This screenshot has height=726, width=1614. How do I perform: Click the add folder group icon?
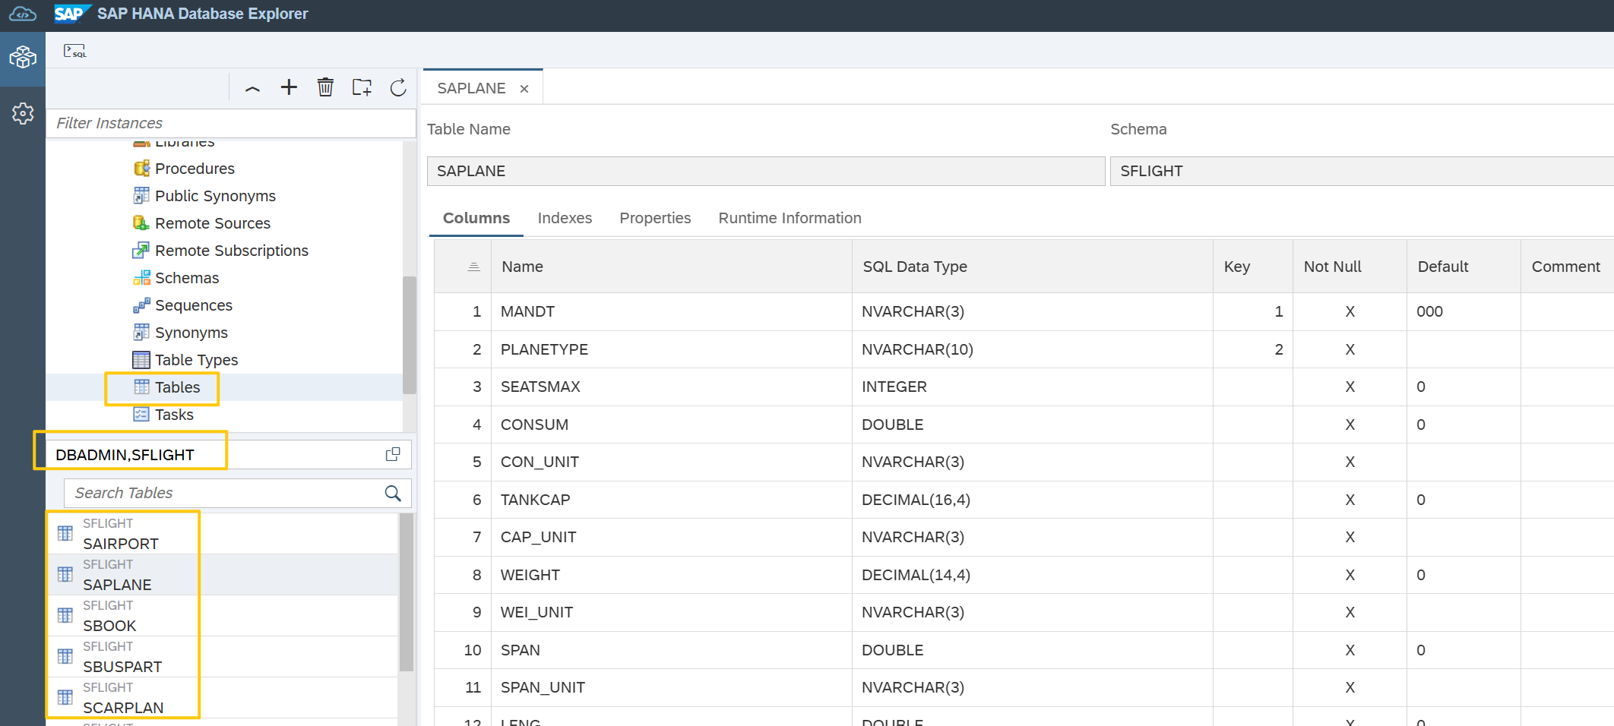(362, 87)
